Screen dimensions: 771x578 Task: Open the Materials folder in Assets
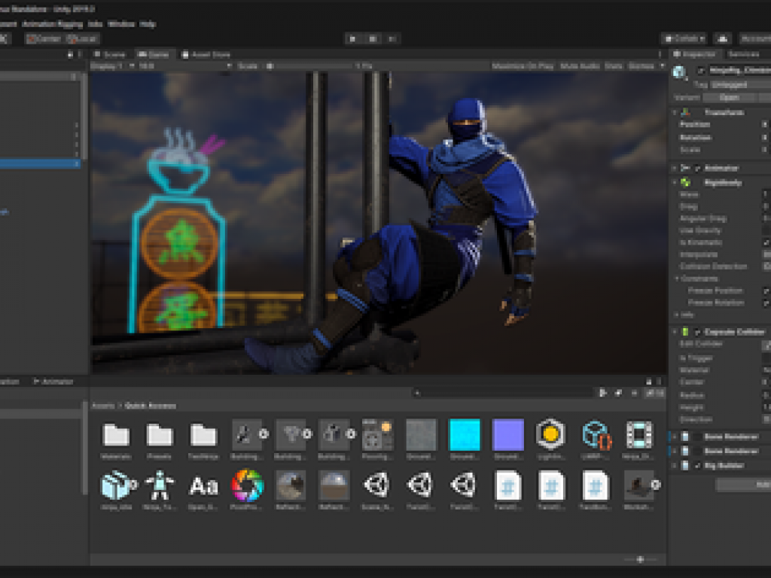click(116, 436)
